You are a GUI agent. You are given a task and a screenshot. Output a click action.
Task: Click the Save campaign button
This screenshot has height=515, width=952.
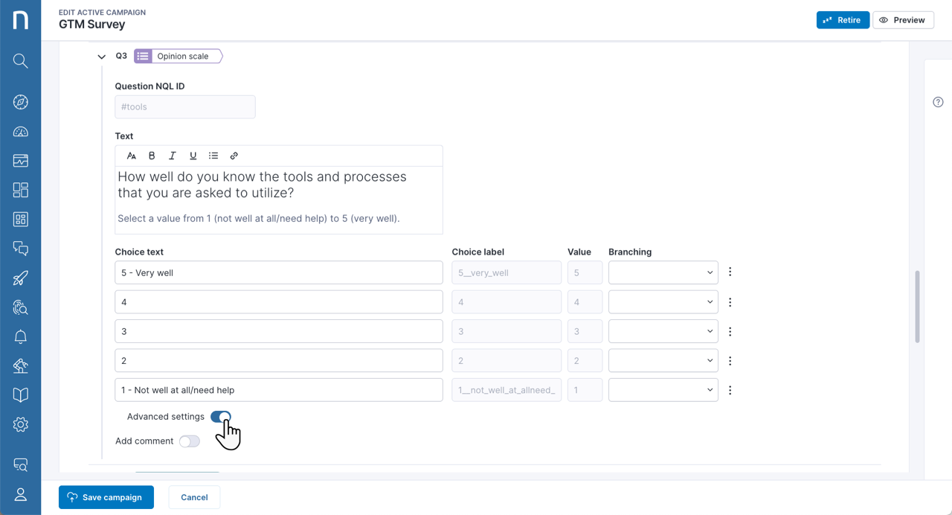click(106, 496)
